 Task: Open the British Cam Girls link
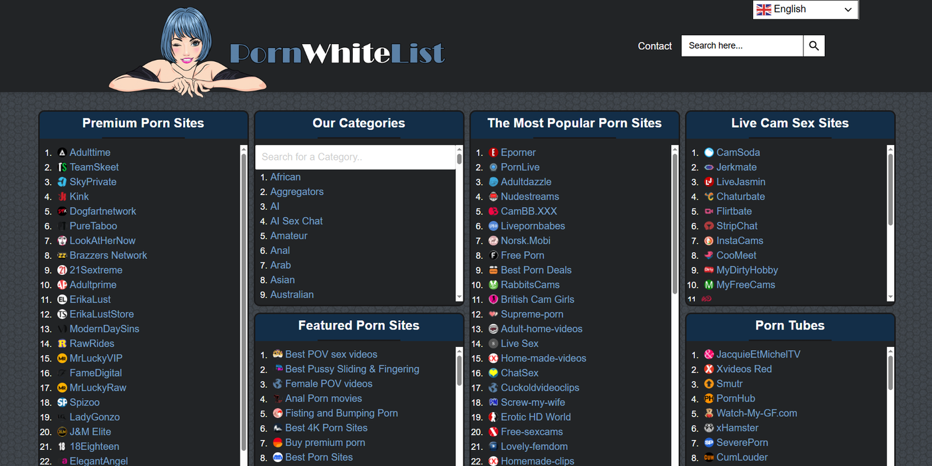pos(538,300)
